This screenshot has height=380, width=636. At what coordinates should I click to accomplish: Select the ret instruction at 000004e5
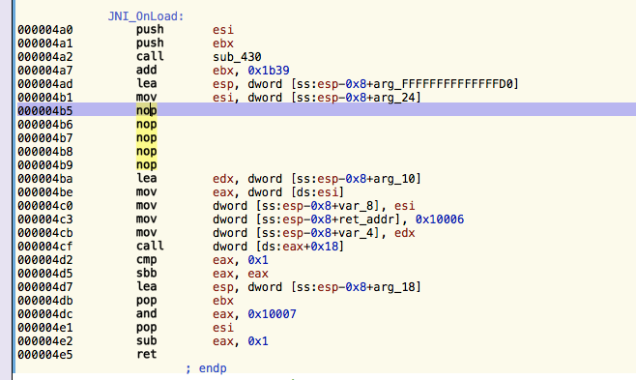coord(146,355)
